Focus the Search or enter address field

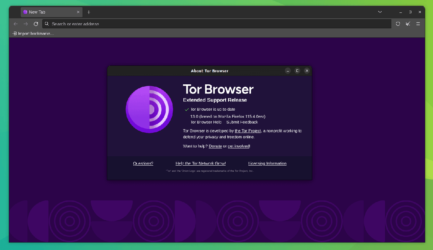click(216, 24)
